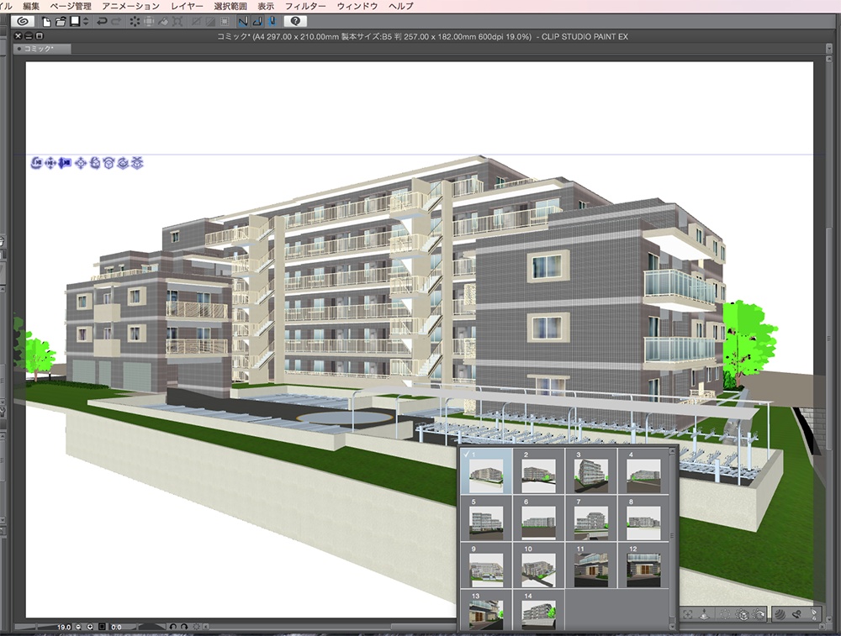Select the camera pan tool on the 3D launcher
841x636 pixels.
[x=50, y=164]
